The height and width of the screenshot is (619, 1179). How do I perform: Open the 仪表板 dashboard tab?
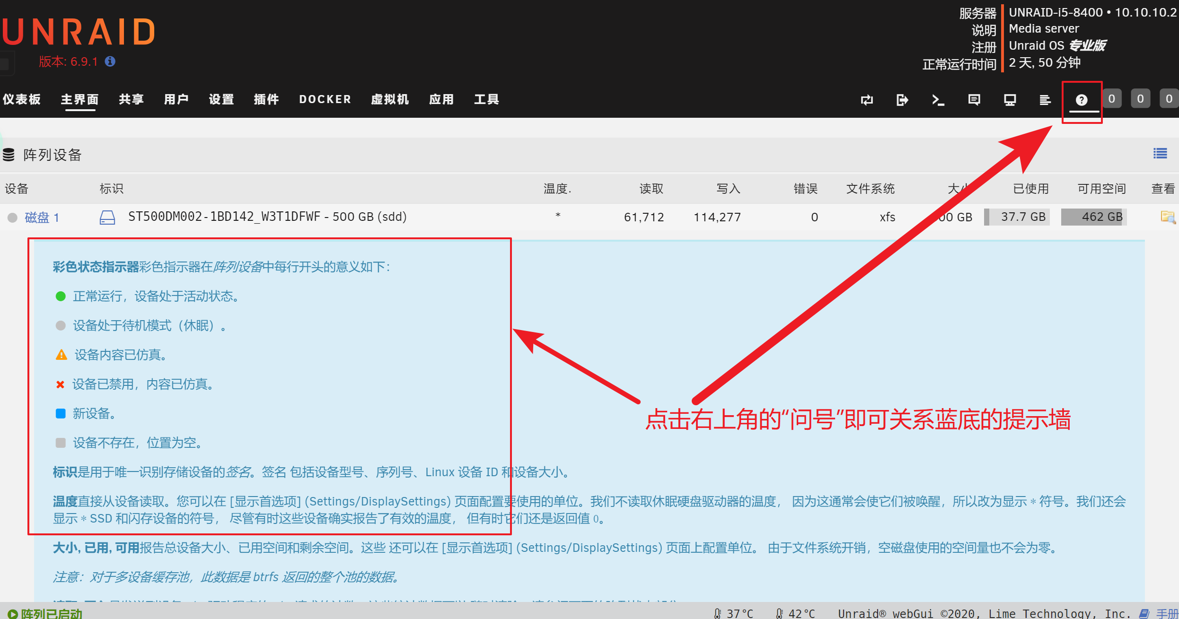[x=22, y=99]
